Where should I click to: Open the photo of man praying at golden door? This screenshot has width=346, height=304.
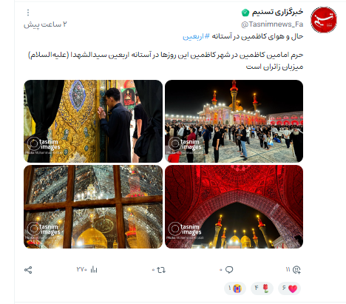click(93, 121)
